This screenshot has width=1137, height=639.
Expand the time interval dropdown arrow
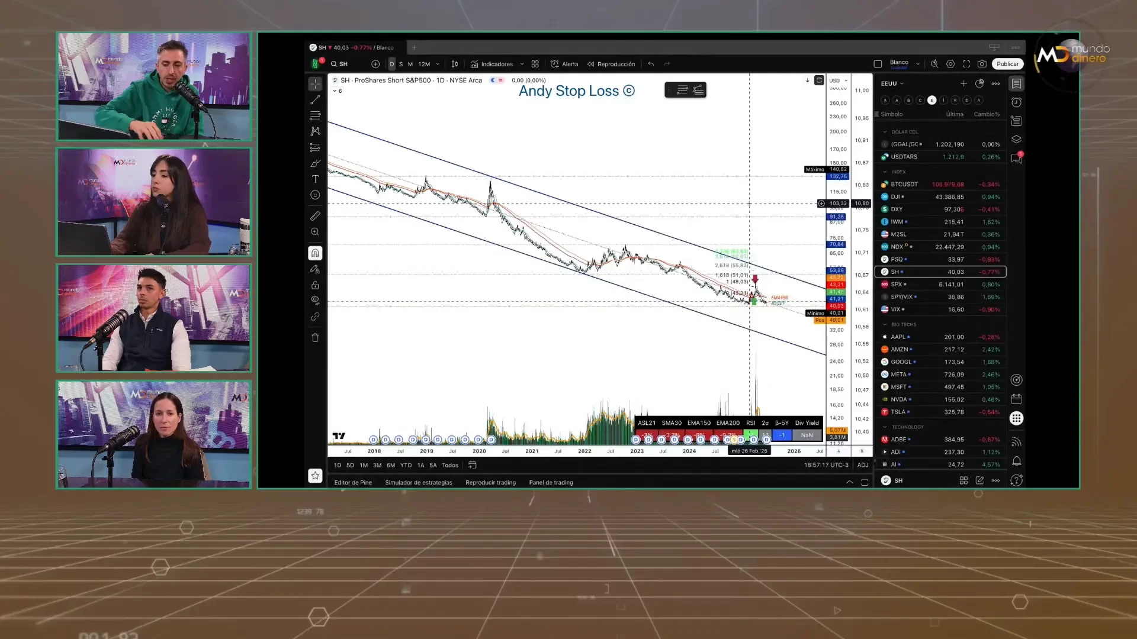click(x=438, y=64)
